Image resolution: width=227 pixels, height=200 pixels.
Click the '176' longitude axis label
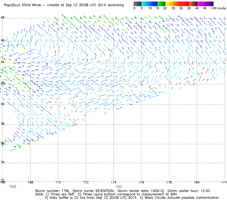coord(141,182)
